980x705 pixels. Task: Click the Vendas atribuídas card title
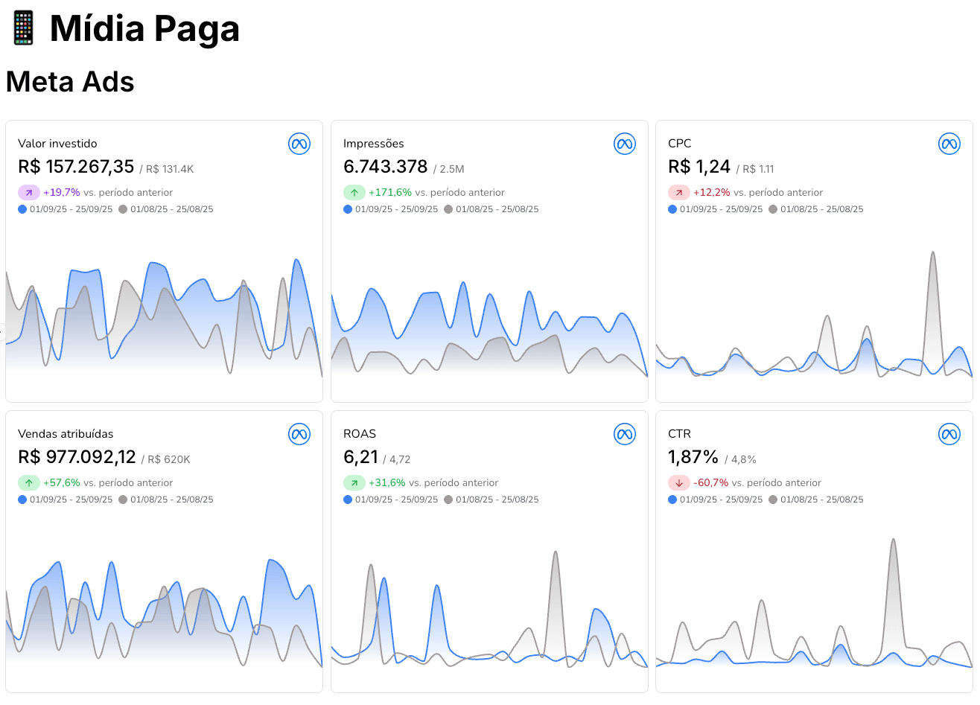click(66, 433)
